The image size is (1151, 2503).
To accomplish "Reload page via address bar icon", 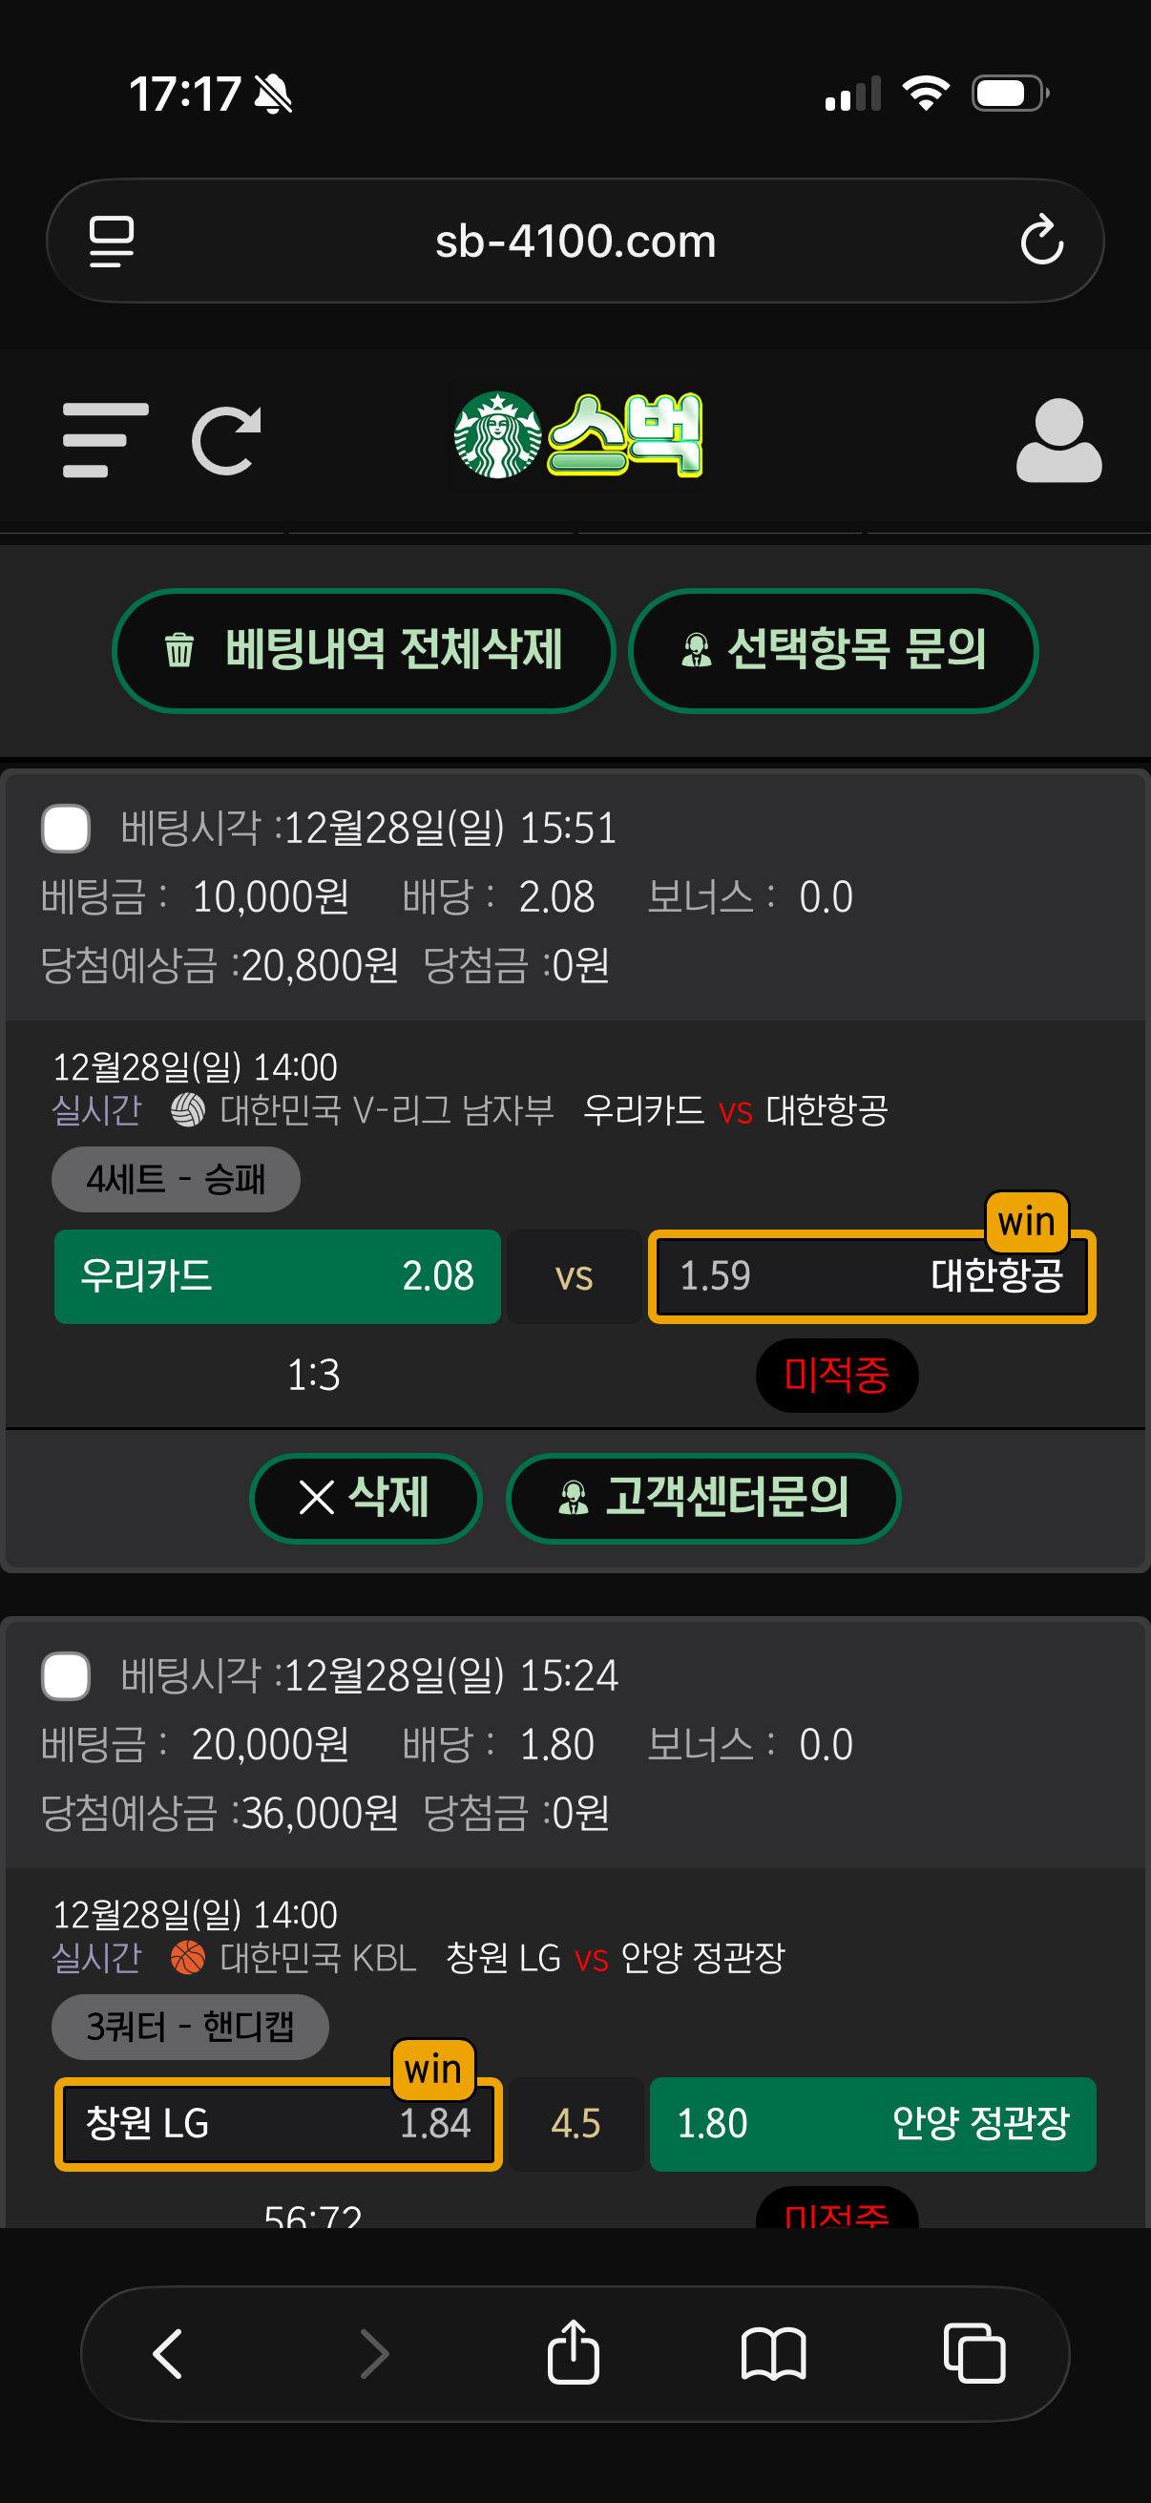I will [x=1041, y=240].
